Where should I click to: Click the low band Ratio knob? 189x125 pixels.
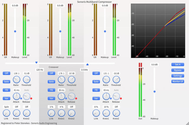coord(17,80)
